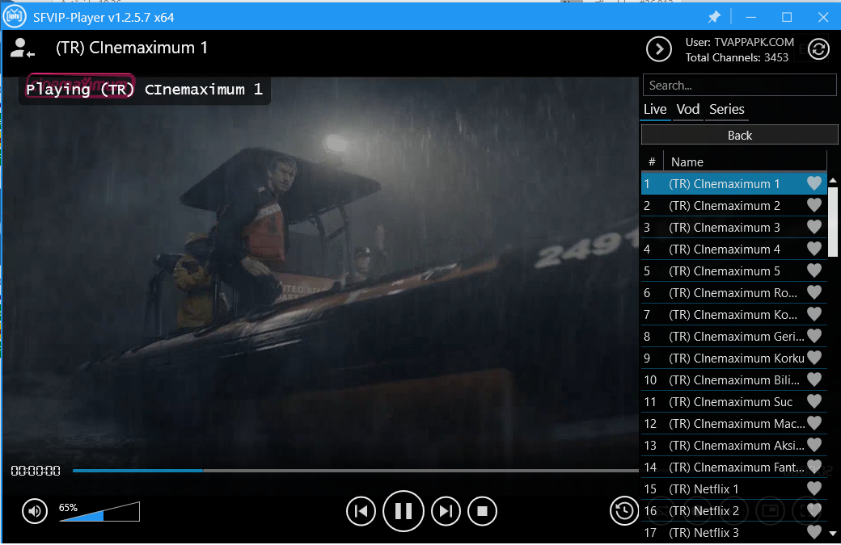The image size is (841, 545).
Task: Open the playback history clock icon
Action: tap(623, 510)
